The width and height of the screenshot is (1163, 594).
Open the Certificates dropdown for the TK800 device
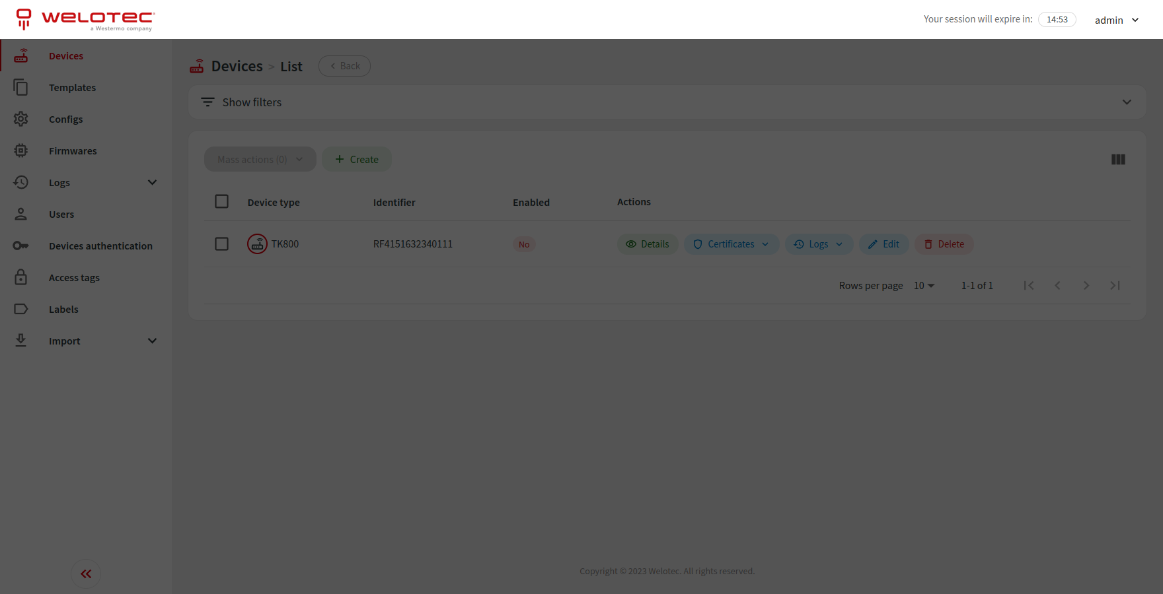coord(731,244)
